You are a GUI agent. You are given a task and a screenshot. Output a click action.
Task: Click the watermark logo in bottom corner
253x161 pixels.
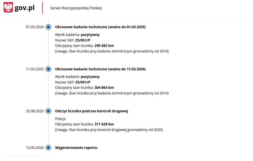point(23,155)
